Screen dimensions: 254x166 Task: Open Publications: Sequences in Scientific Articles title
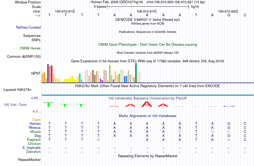(x=148, y=32)
